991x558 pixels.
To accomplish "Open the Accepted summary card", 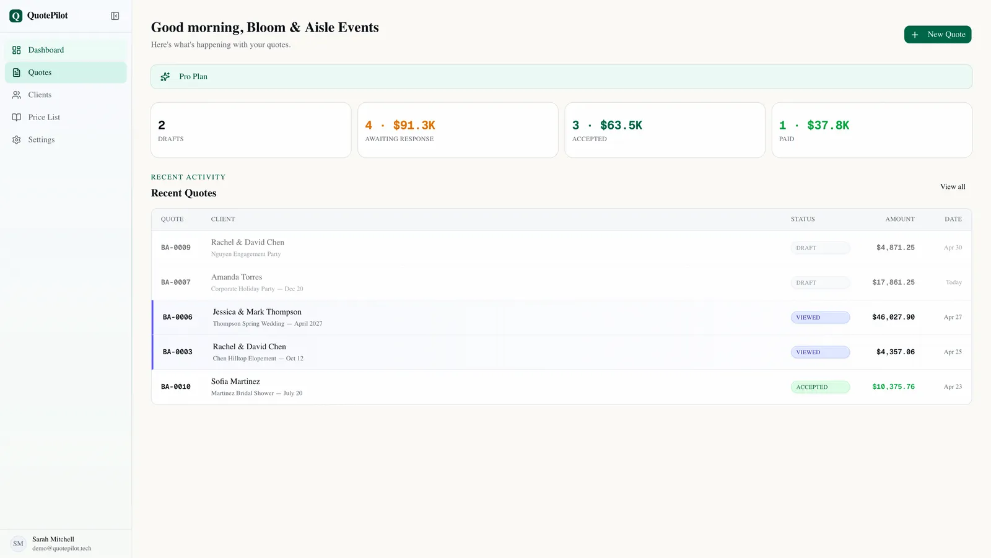I will [x=665, y=130].
